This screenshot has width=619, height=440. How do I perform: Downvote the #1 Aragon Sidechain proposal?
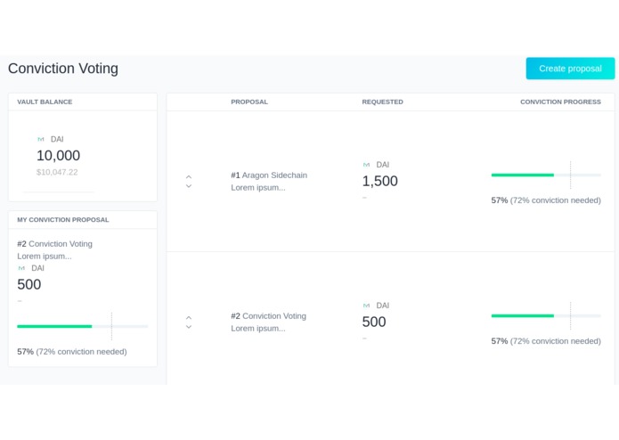189,186
